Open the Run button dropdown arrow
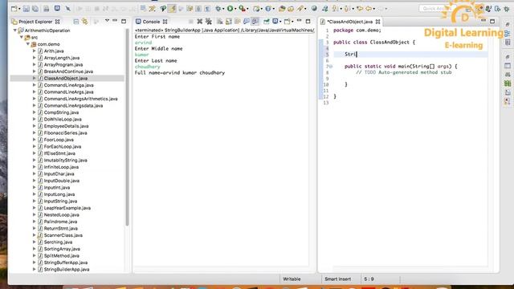The width and height of the screenshot is (514, 289). 235,9
